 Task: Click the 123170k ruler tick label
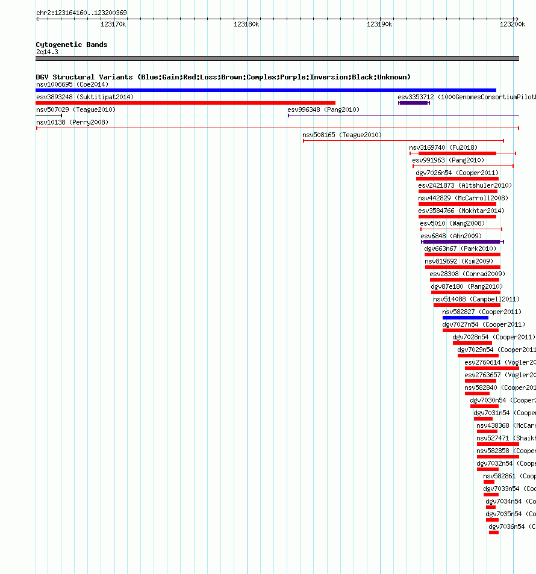(x=113, y=25)
